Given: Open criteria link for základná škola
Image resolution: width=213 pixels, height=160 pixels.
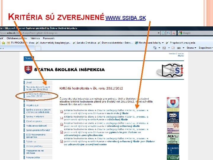Looking at the screenshot, I should click(x=106, y=118).
